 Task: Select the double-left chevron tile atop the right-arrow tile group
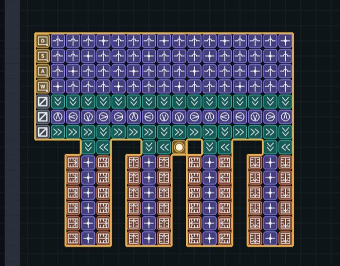[103, 147]
